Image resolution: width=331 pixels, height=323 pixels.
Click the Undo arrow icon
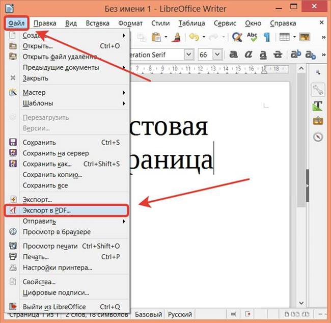point(194,37)
